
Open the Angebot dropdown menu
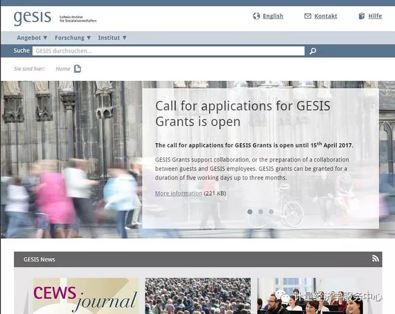tap(30, 37)
